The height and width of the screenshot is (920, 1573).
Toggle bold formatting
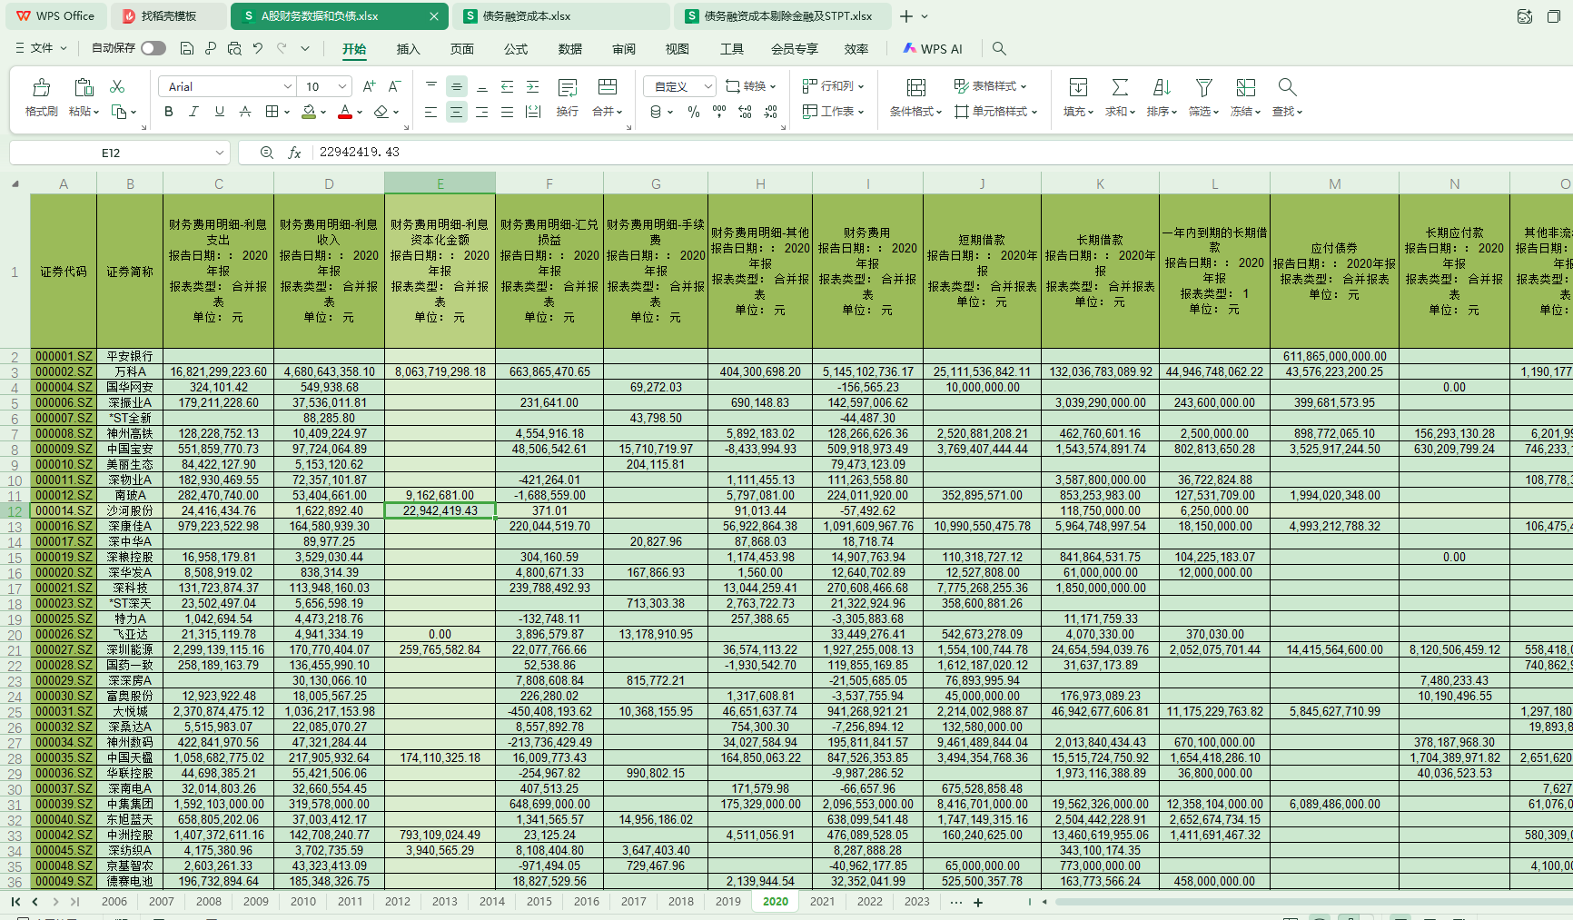pyautogui.click(x=169, y=112)
